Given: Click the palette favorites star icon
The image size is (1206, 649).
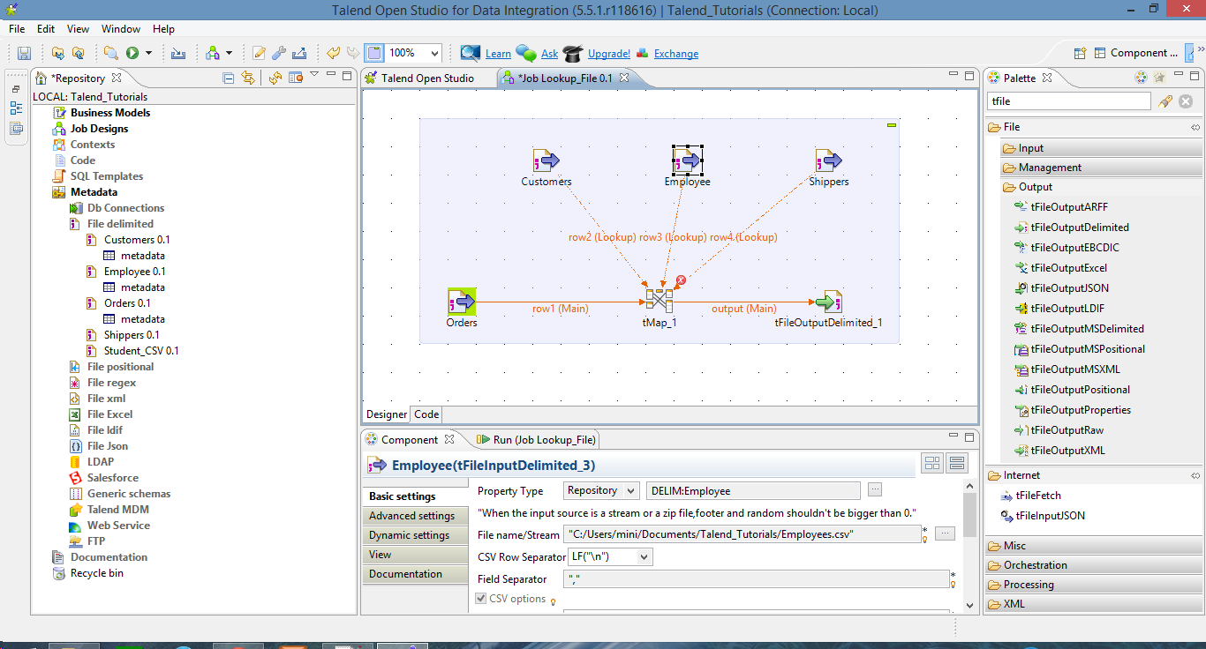Looking at the screenshot, I should coord(1159,78).
